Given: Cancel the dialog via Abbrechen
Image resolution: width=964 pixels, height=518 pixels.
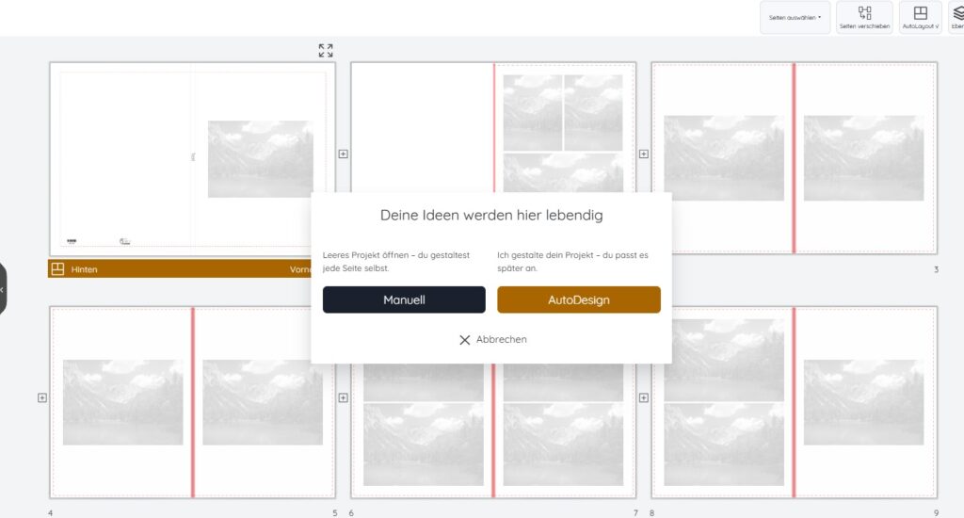Looking at the screenshot, I should 492,339.
